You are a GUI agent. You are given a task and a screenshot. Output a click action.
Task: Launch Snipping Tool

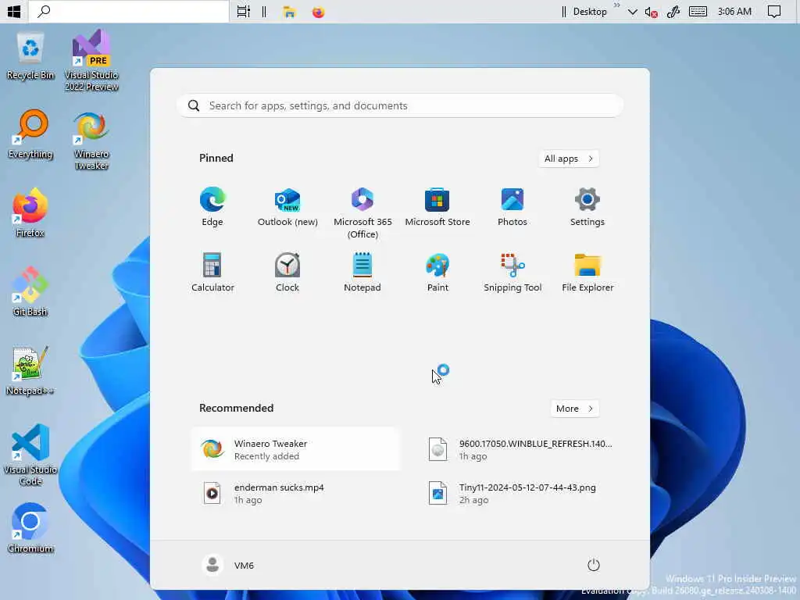click(x=512, y=272)
